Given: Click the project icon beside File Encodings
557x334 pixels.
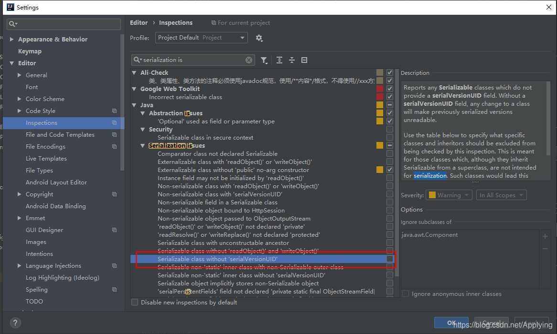Looking at the screenshot, I should coord(114,147).
